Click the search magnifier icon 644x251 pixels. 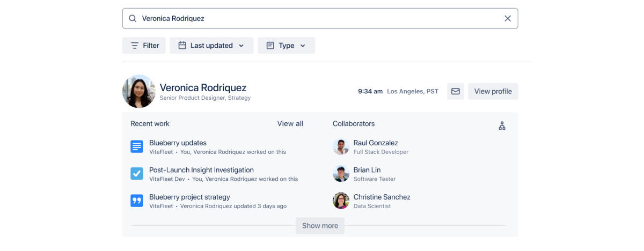(x=133, y=18)
